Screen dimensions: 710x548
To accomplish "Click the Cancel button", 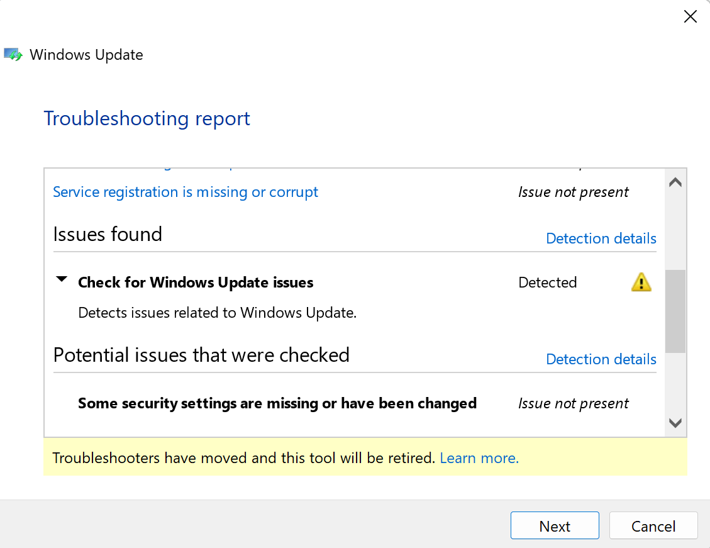I will click(653, 526).
